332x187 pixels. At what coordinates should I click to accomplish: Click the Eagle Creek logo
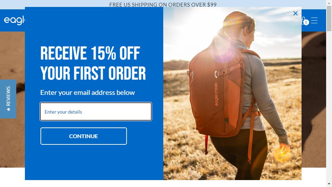click(15, 20)
